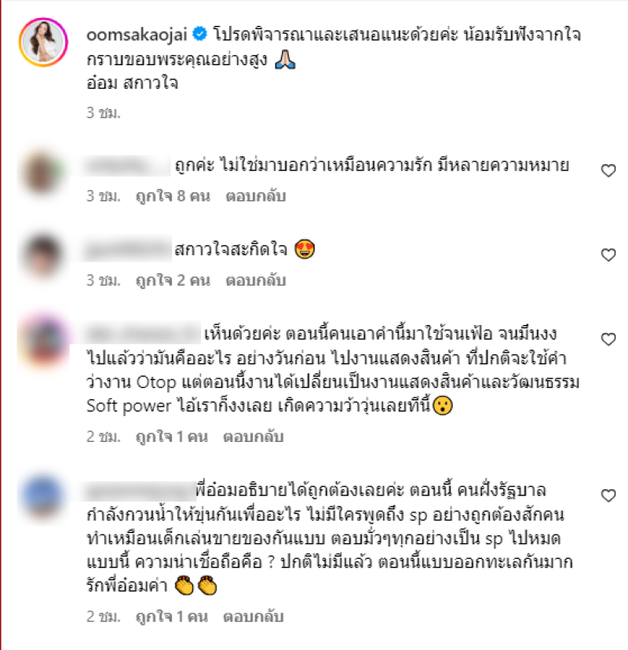Reply to the last comment about รัฐบาล
This screenshot has width=628, height=650.
pos(253,616)
